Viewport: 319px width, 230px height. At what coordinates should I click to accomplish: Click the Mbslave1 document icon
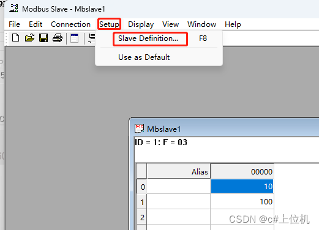(139, 129)
